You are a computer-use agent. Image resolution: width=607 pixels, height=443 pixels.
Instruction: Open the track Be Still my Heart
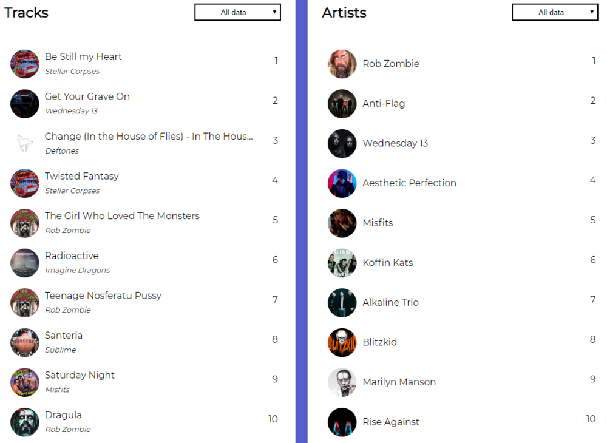tap(83, 57)
